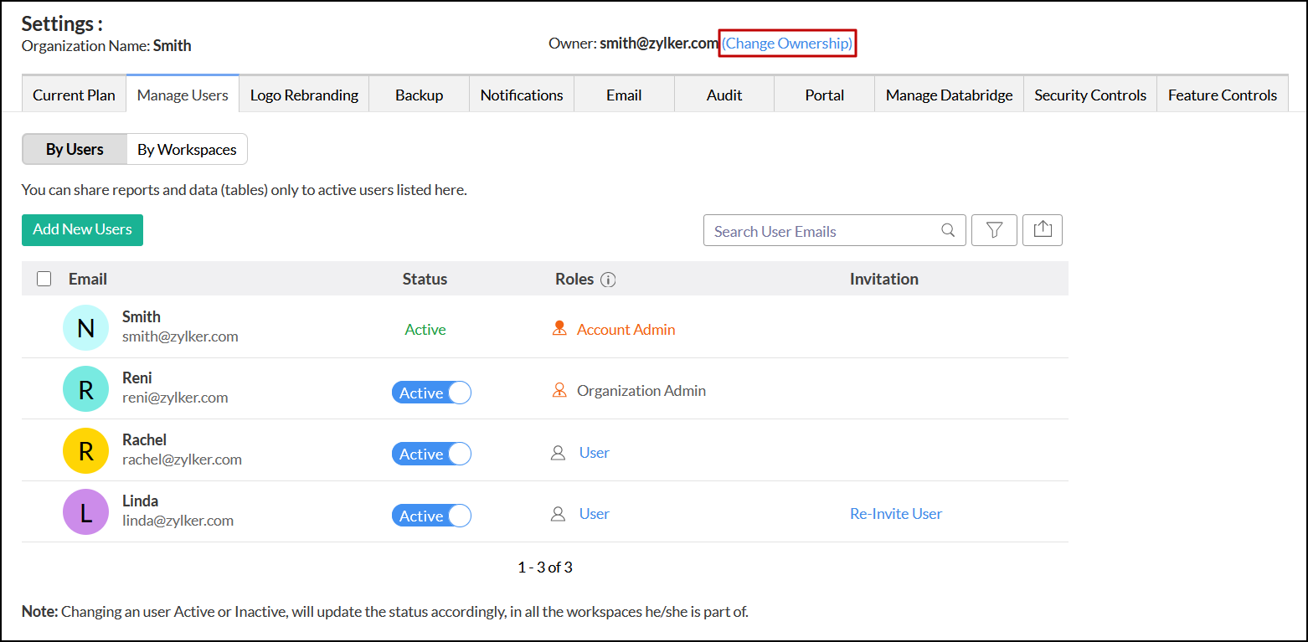Image resolution: width=1308 pixels, height=642 pixels.
Task: Open the Logo Rebranding tab
Action: (x=304, y=95)
